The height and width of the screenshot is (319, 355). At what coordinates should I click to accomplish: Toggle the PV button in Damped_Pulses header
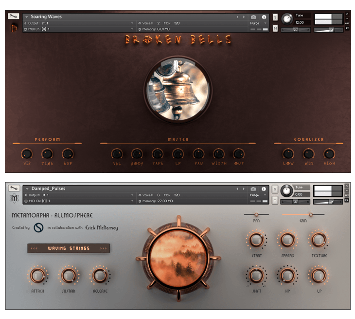pos(347,200)
